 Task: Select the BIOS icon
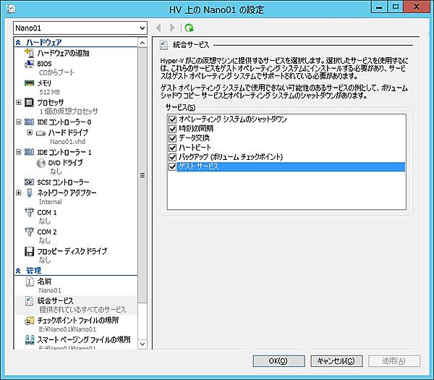pyautogui.click(x=30, y=64)
